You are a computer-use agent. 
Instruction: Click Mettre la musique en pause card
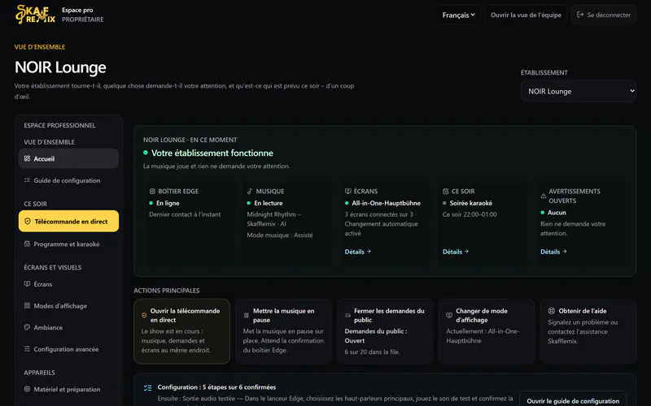click(283, 331)
